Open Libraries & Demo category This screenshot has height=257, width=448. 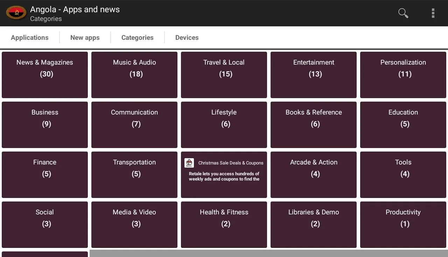tap(314, 225)
